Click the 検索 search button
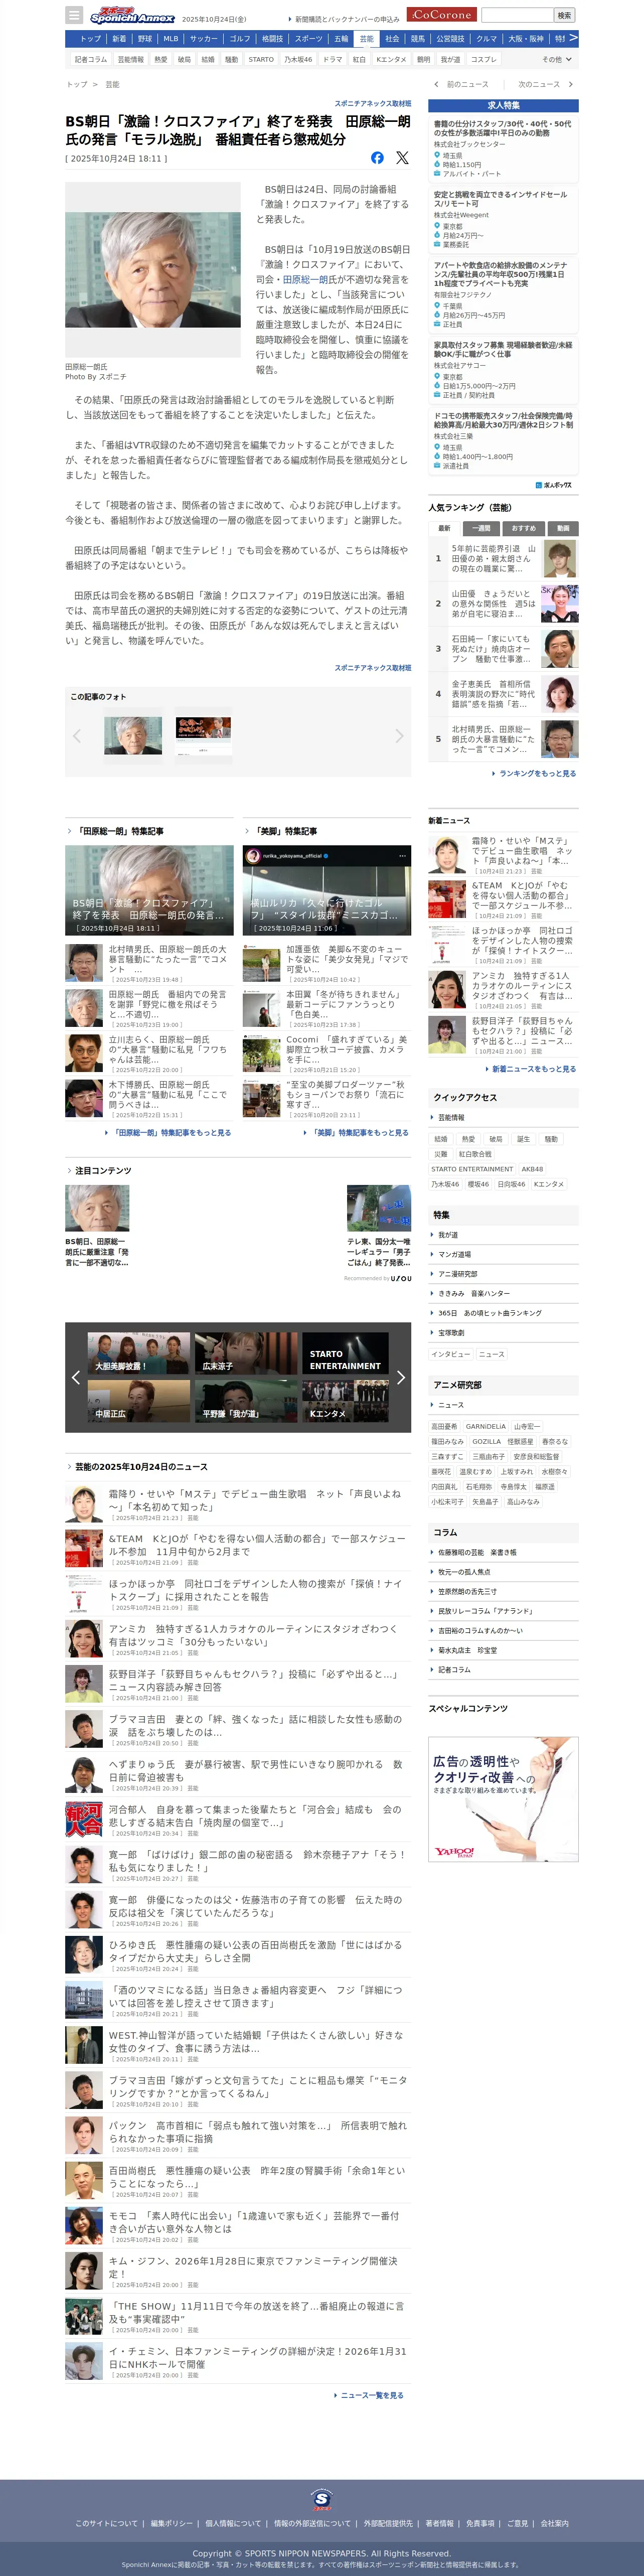This screenshot has height=2576, width=644. click(564, 15)
